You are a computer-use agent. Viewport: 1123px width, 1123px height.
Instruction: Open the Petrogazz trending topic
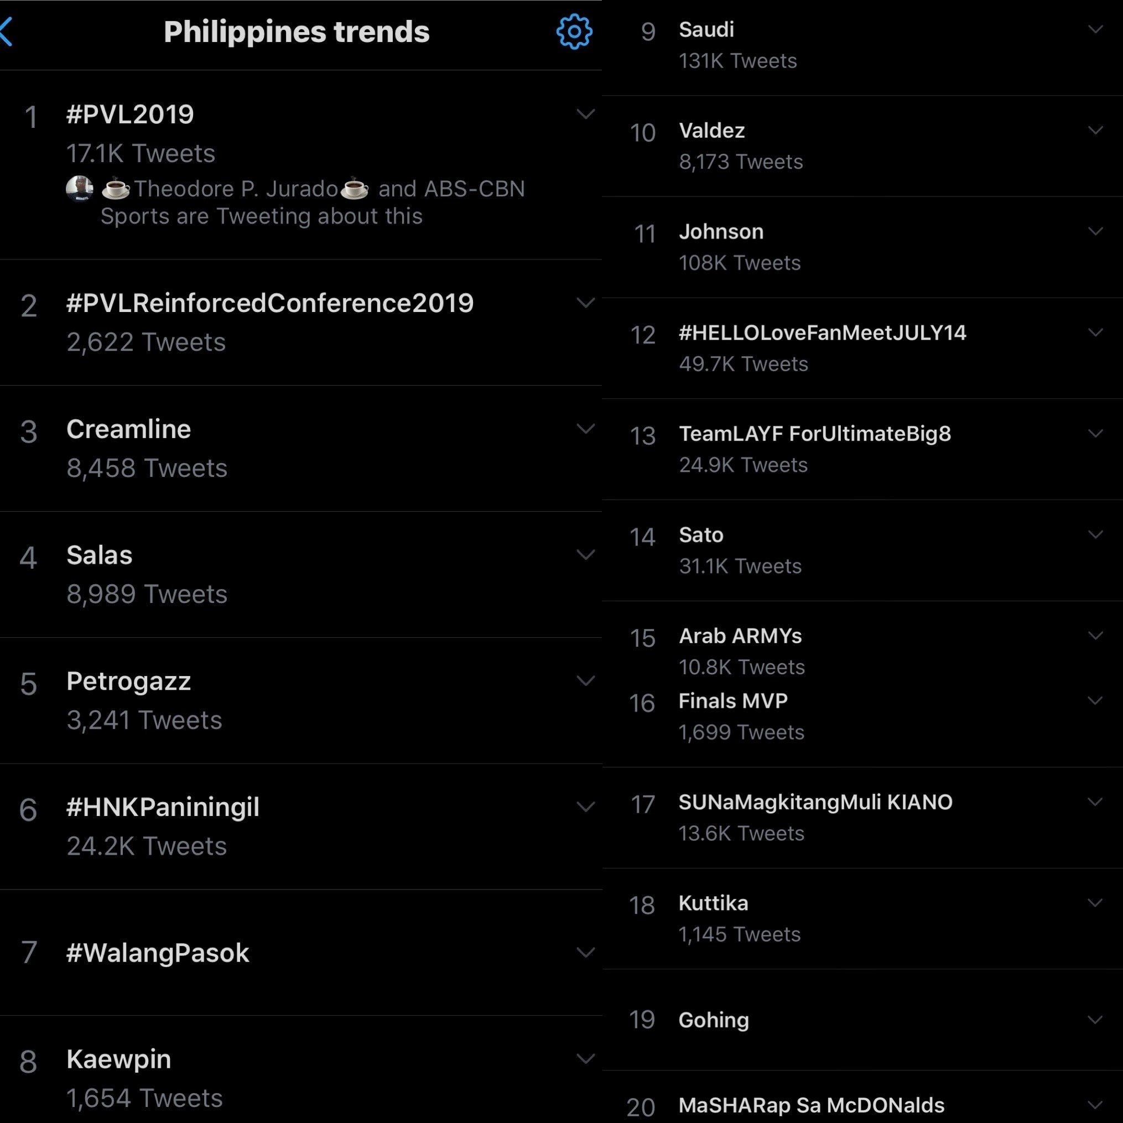(x=300, y=700)
